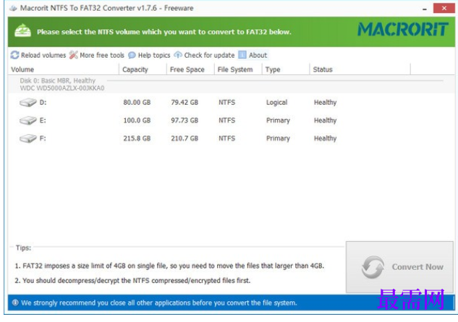Viewport: 458px width, 322px height.
Task: Click the 80.00 GB capacity cell
Action: point(137,103)
